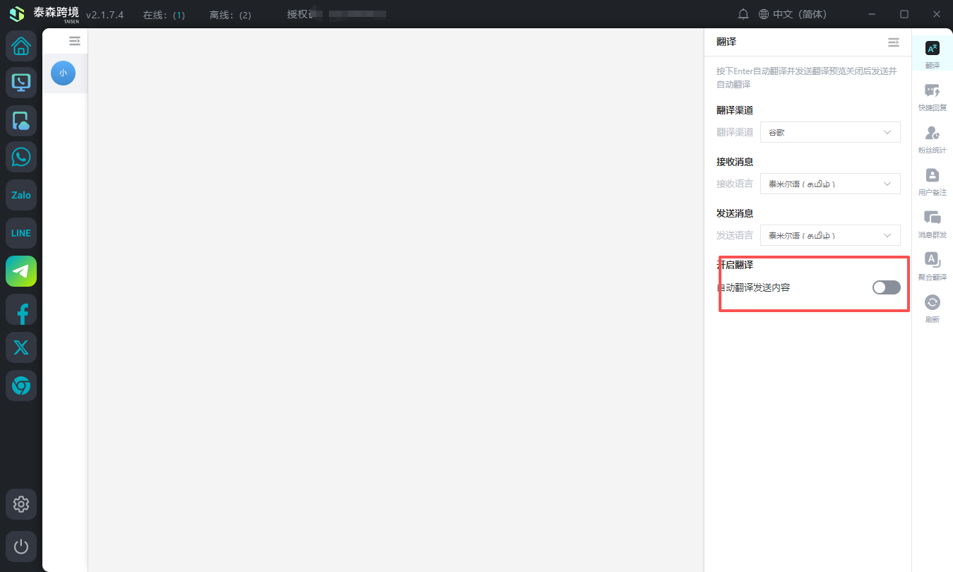Open the 中文（简体）language selector
This screenshot has width=953, height=572.
tap(793, 14)
